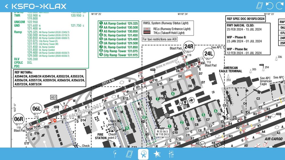
Task: Tap the 06L runway circle marker
Action: pos(36,109)
